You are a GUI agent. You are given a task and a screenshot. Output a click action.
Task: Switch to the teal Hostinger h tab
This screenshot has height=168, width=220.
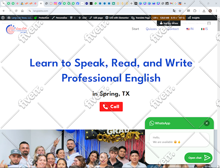[114, 4]
